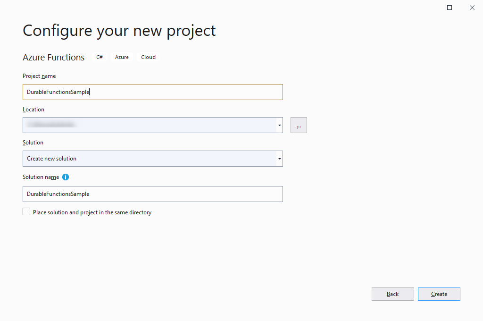Open the Solution combo box dropdown arrow

tap(279, 159)
